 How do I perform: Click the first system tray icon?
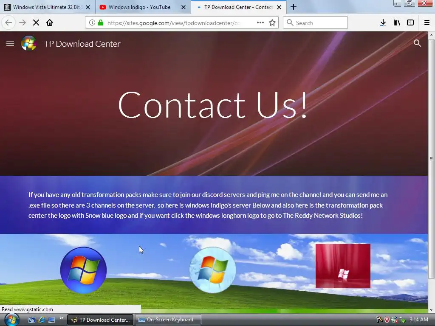pos(379,320)
